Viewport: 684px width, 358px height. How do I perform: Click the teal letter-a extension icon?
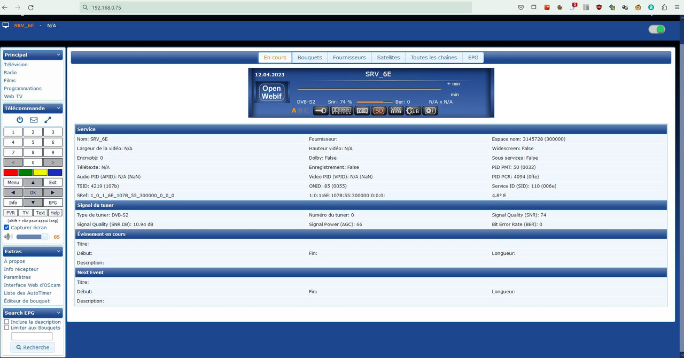coord(651,7)
